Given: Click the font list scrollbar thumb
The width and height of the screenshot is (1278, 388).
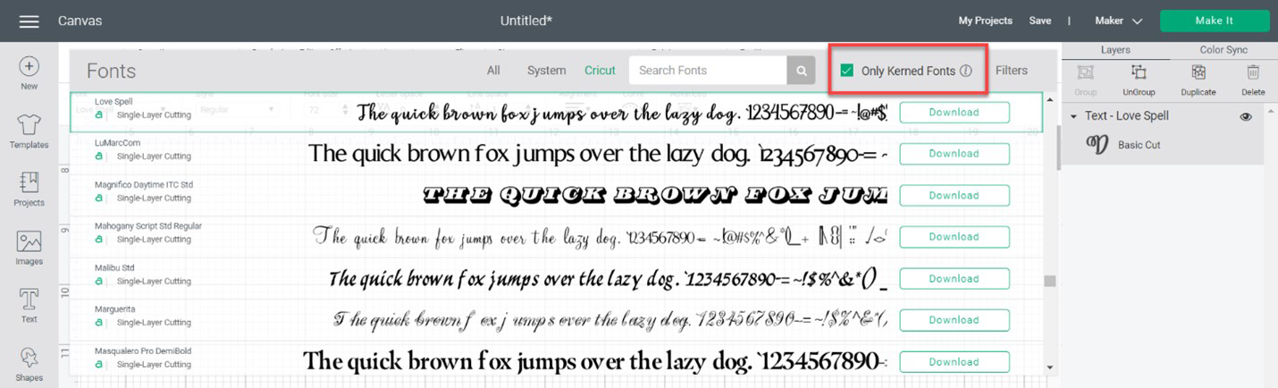Looking at the screenshot, I should click(x=1050, y=281).
